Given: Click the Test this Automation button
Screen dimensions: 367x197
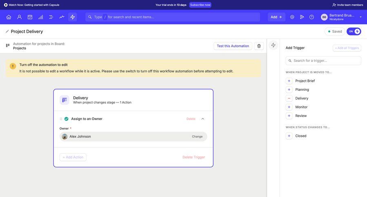Looking at the screenshot, I should pyautogui.click(x=232, y=46).
